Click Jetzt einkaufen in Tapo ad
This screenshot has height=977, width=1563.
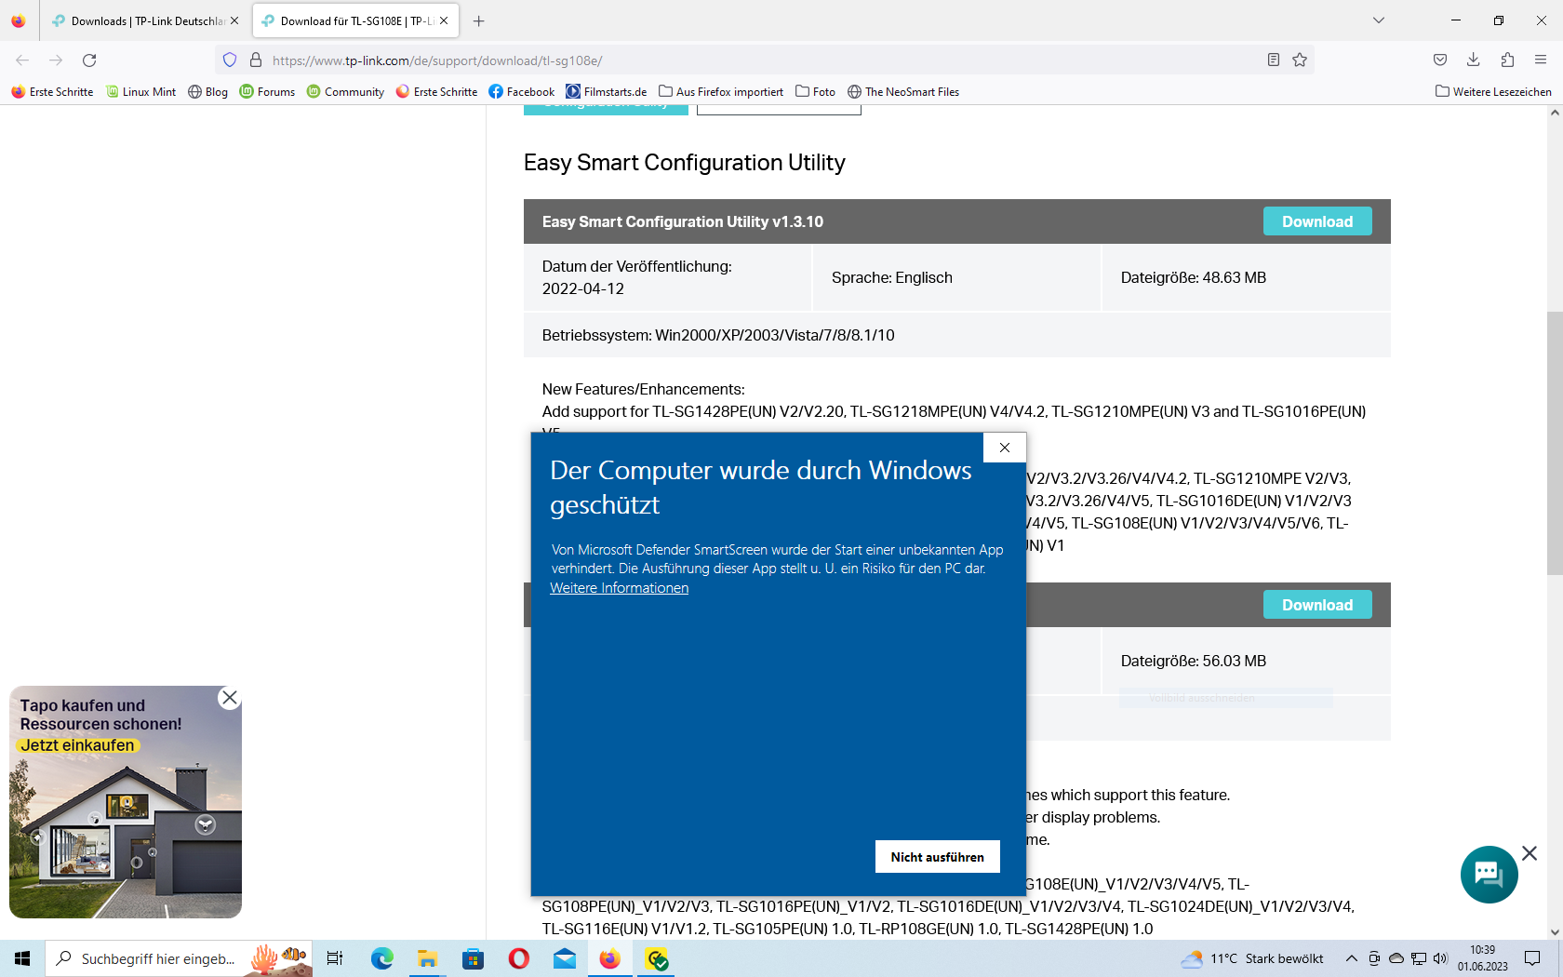point(78,745)
